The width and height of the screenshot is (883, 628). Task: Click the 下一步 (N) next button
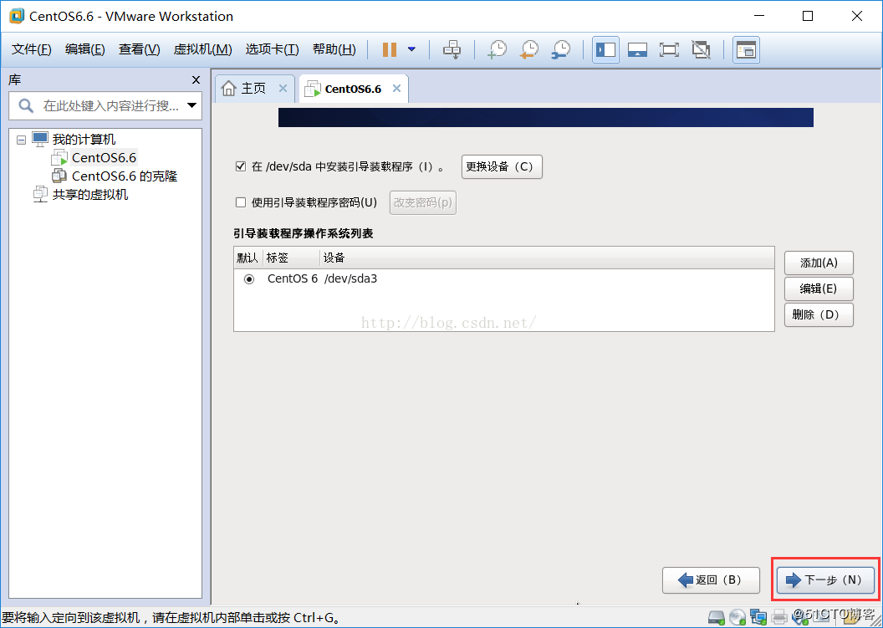825,580
